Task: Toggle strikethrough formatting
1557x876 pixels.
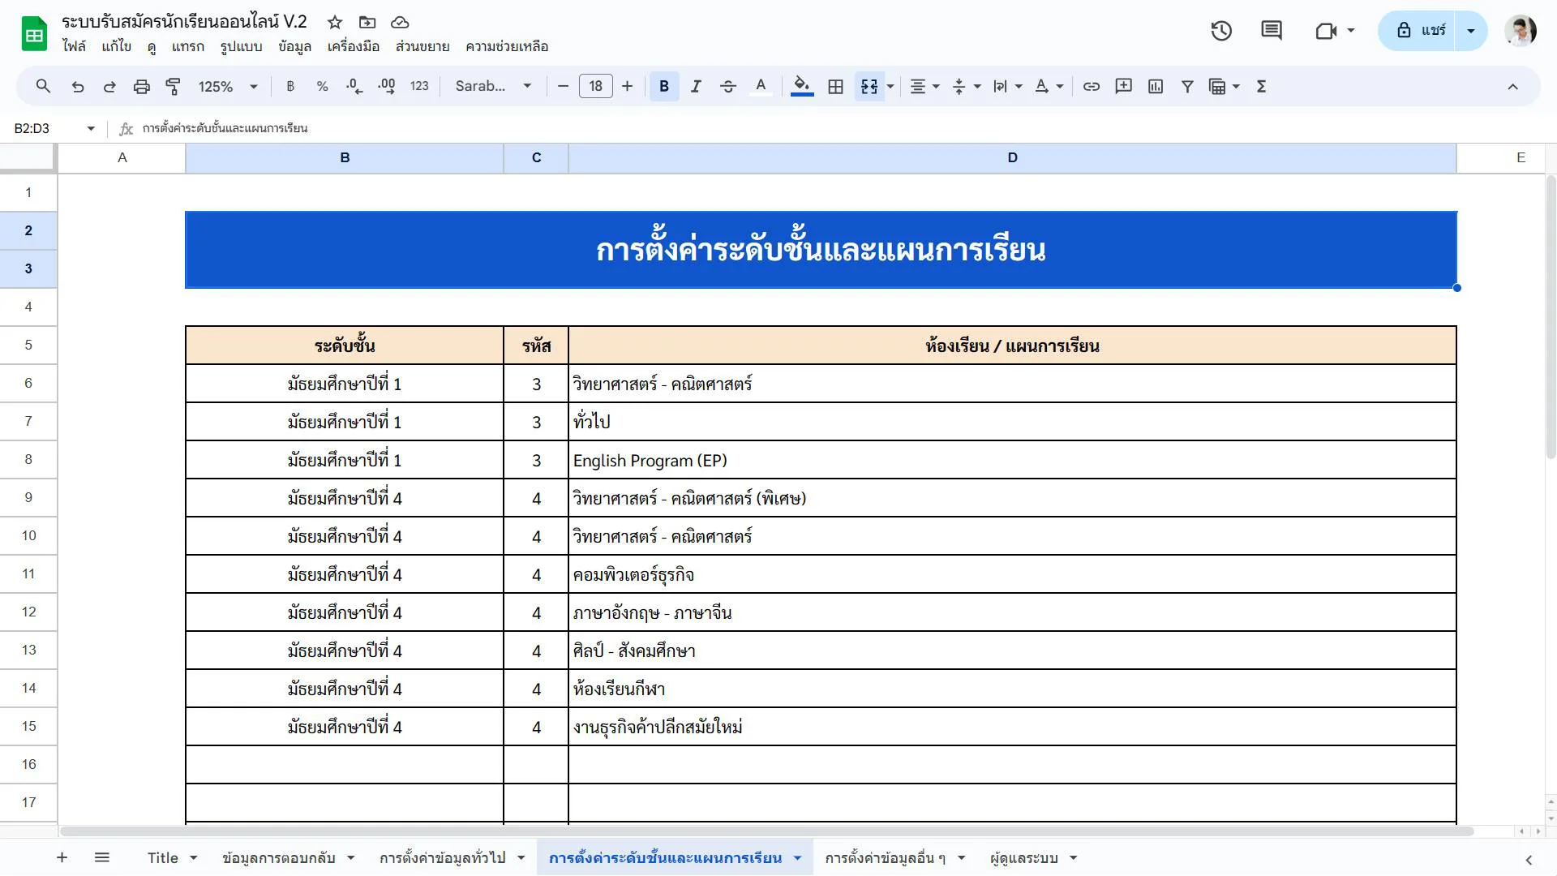Action: (728, 86)
